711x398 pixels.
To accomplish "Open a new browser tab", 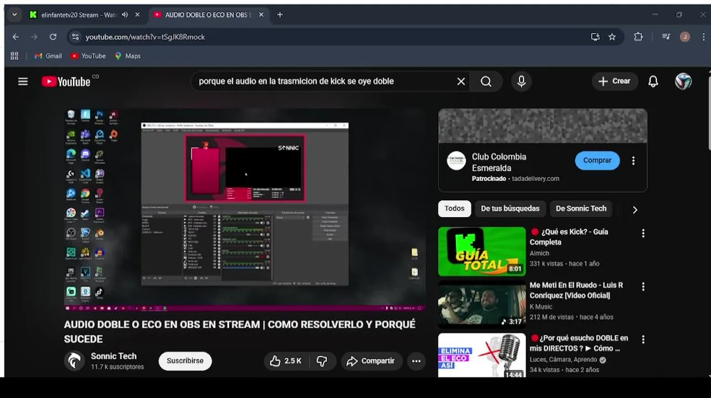I will coord(280,15).
